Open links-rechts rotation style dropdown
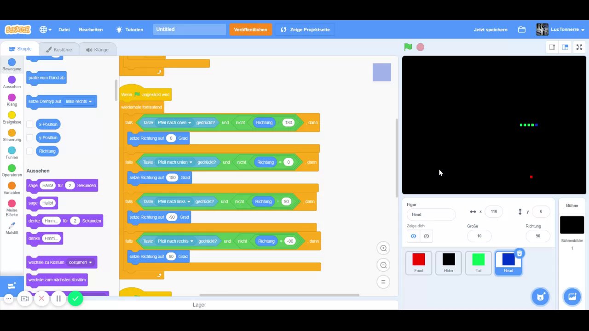 (79, 102)
